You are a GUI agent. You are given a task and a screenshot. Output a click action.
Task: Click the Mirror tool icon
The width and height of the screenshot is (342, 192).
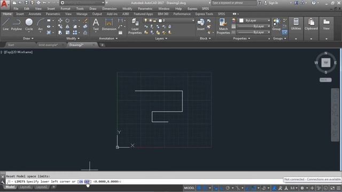tap(67, 27)
